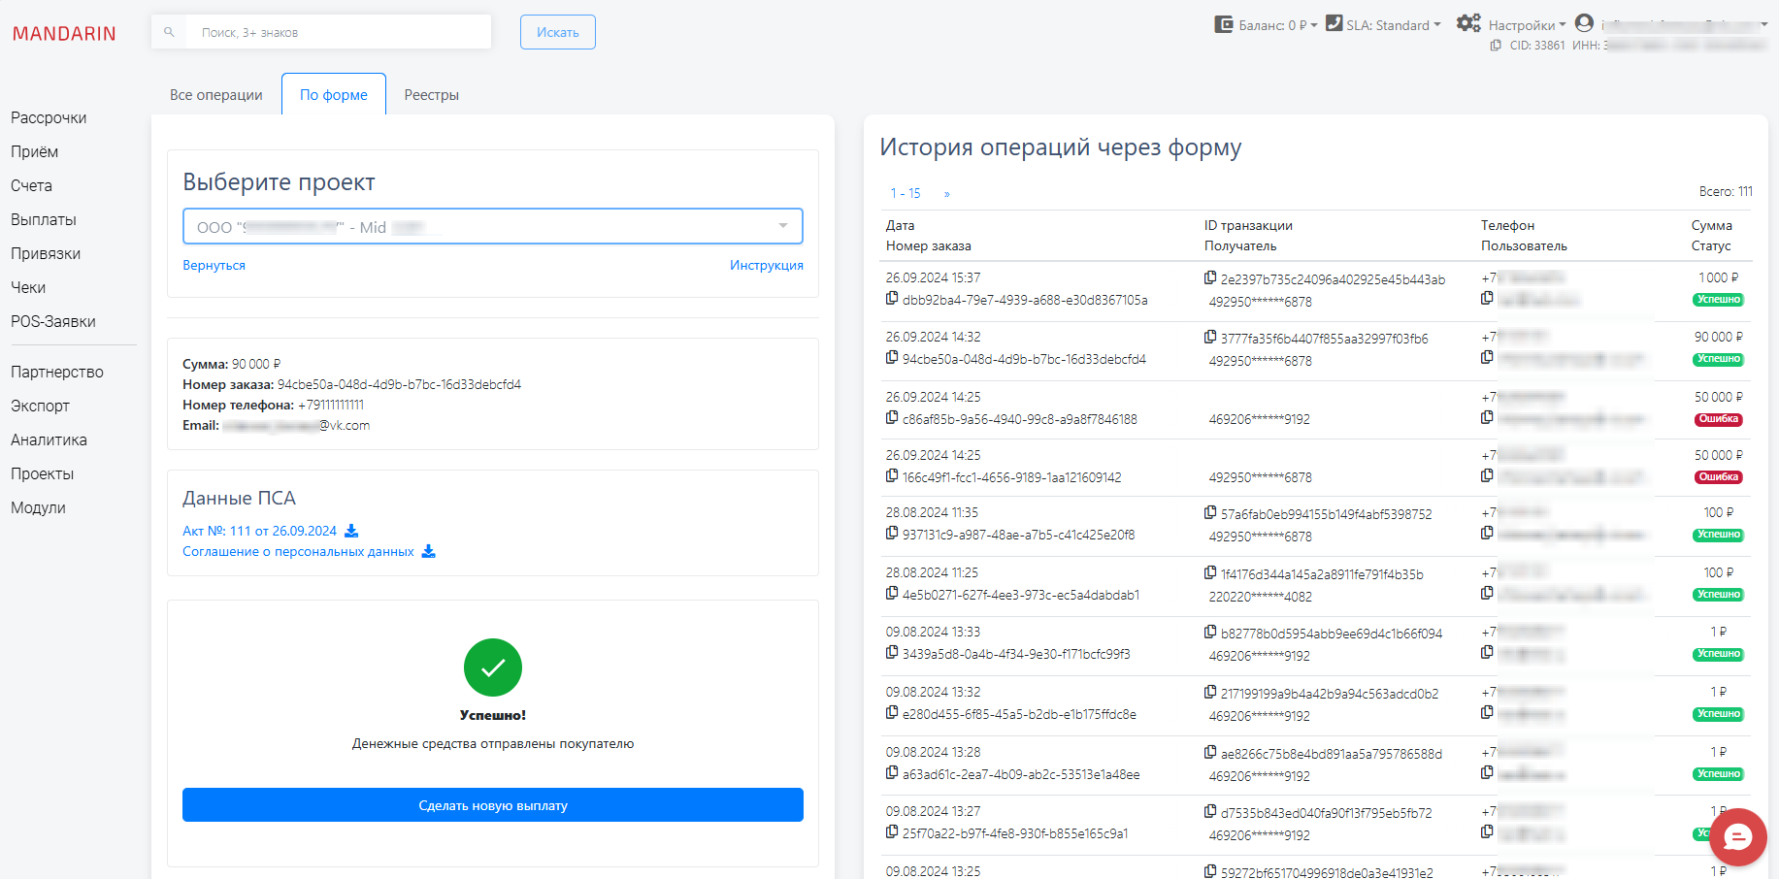
Task: Click the Баланс wallet card icon
Action: [1222, 23]
